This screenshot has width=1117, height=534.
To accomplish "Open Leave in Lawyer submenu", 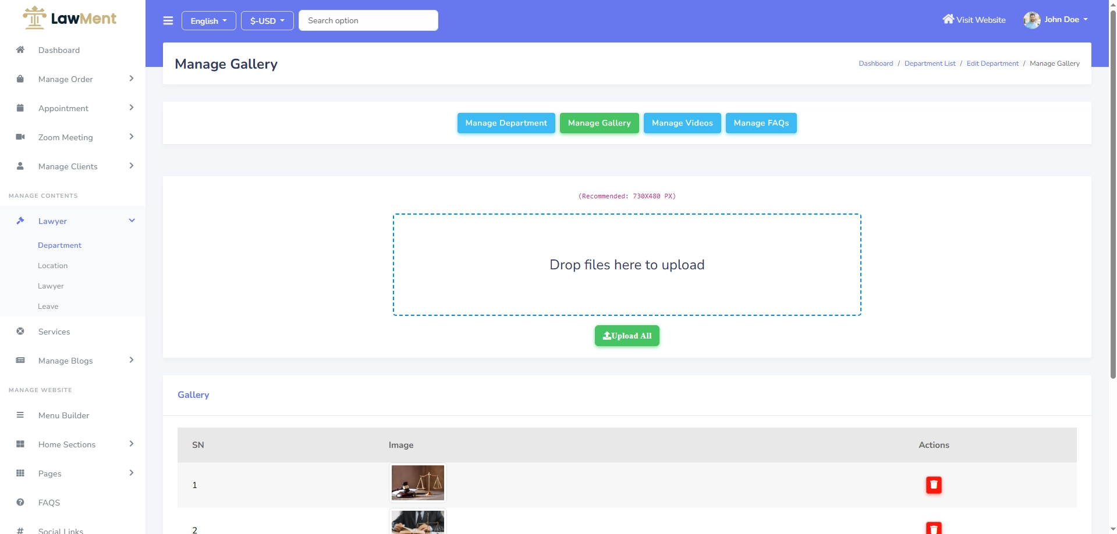I will 48,307.
